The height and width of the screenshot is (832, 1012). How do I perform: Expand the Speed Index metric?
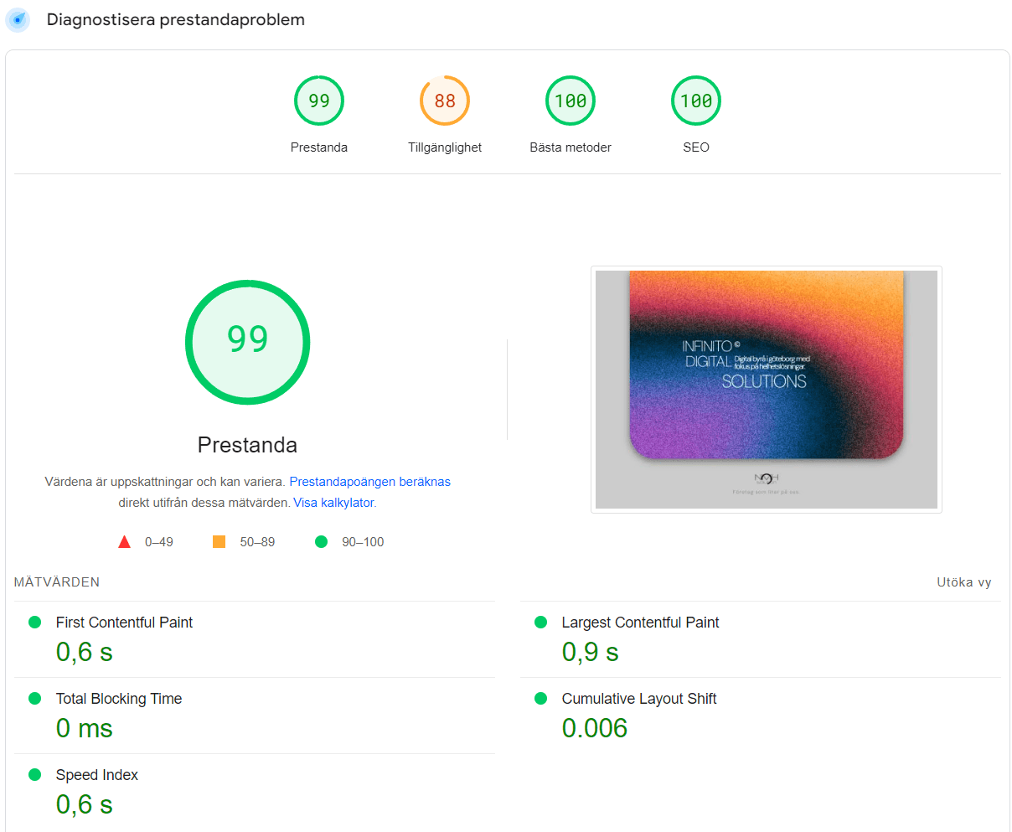[255, 792]
